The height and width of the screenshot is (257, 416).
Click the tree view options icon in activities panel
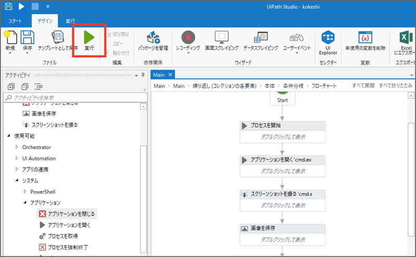[x=38, y=86]
